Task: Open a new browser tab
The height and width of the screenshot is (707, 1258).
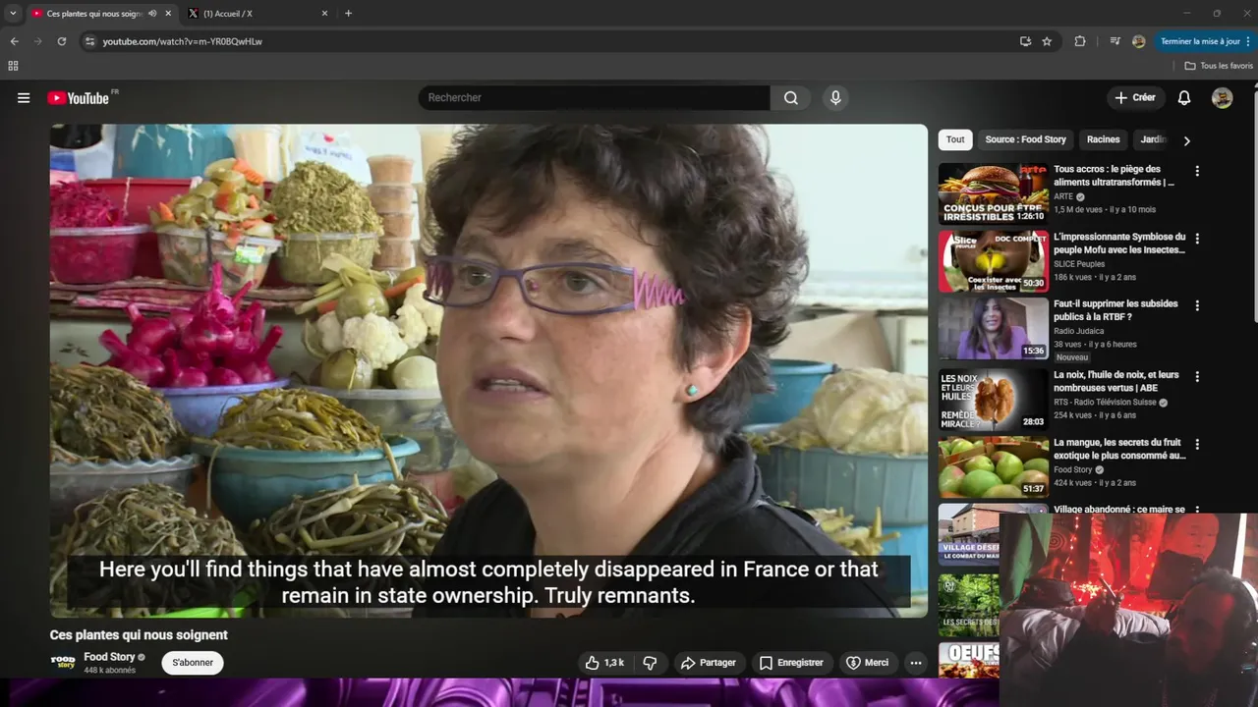Action: [348, 14]
